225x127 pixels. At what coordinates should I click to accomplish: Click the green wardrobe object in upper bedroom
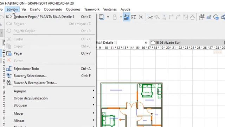coord(159,91)
